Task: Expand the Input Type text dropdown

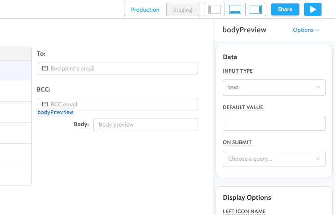Action: (x=274, y=88)
